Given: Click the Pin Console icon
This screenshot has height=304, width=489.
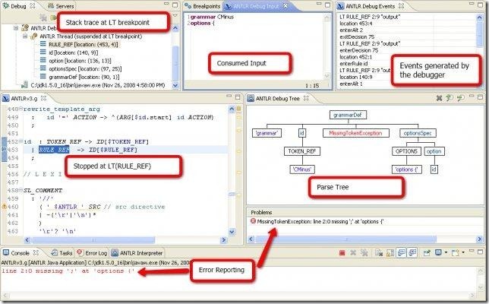Looking at the screenshot, I should tap(427, 252).
